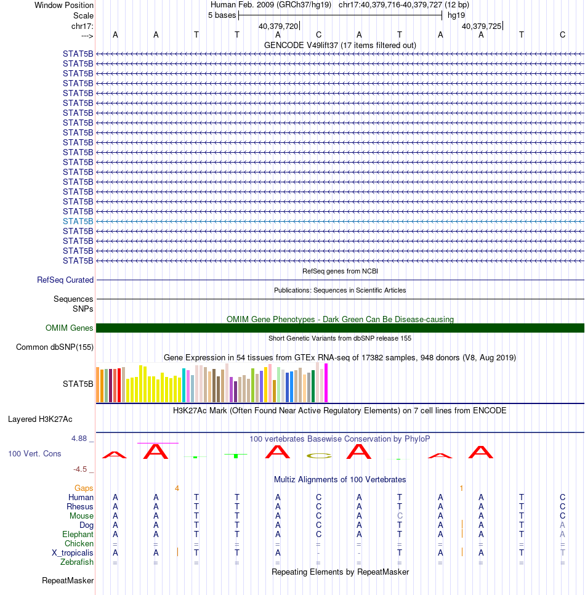The image size is (585, 595).
Task: Click the 40,379,725 coordinate marker
Action: (x=482, y=26)
